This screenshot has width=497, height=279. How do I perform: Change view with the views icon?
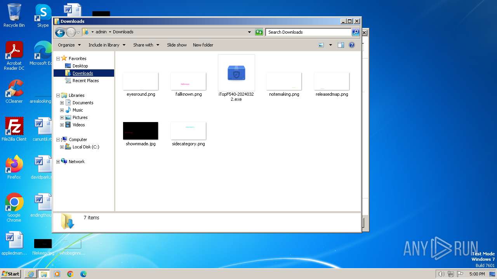coord(321,45)
